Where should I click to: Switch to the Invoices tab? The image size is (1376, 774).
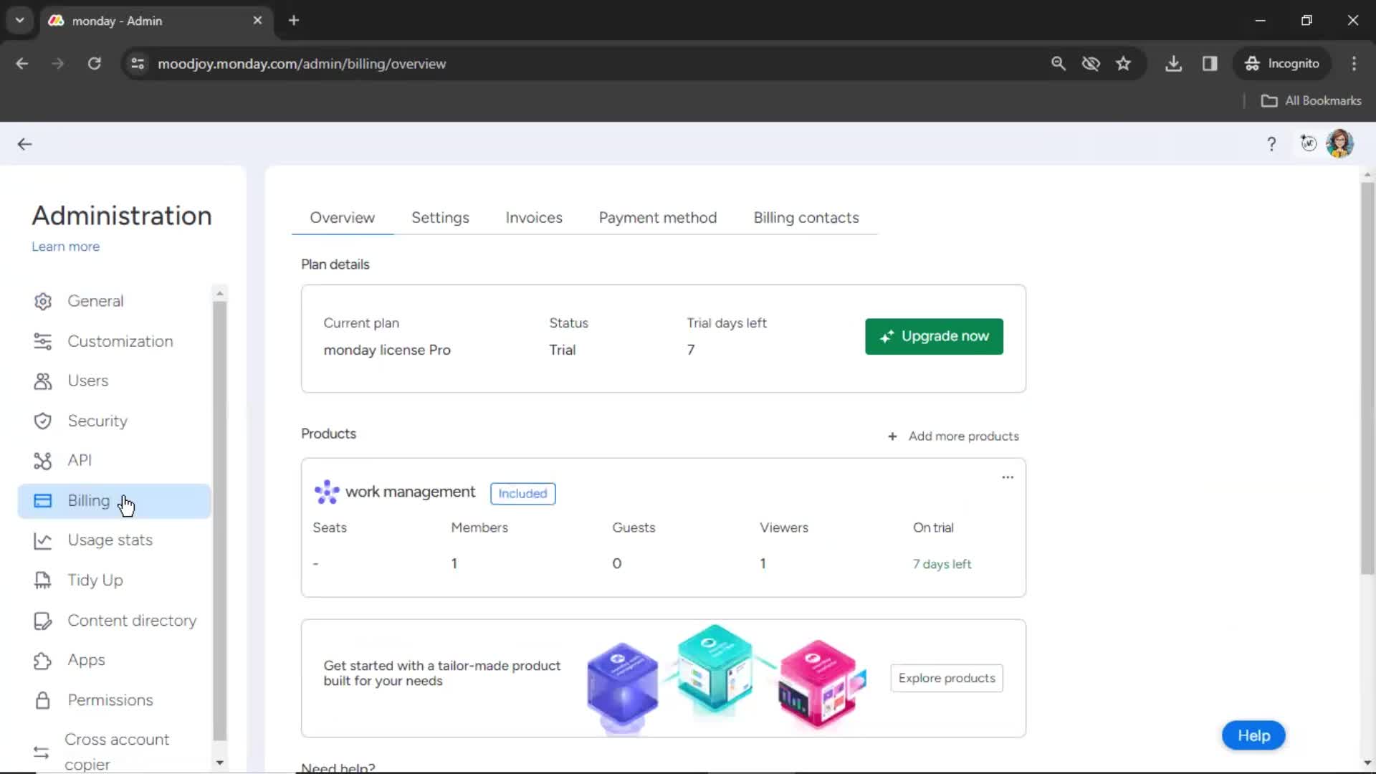point(534,218)
